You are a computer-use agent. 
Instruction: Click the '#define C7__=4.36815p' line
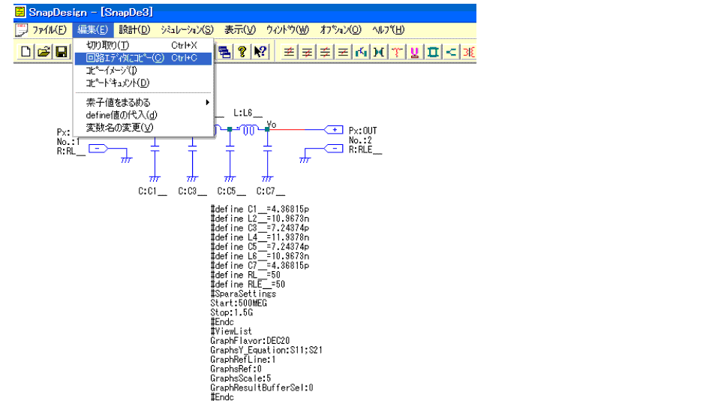point(260,266)
